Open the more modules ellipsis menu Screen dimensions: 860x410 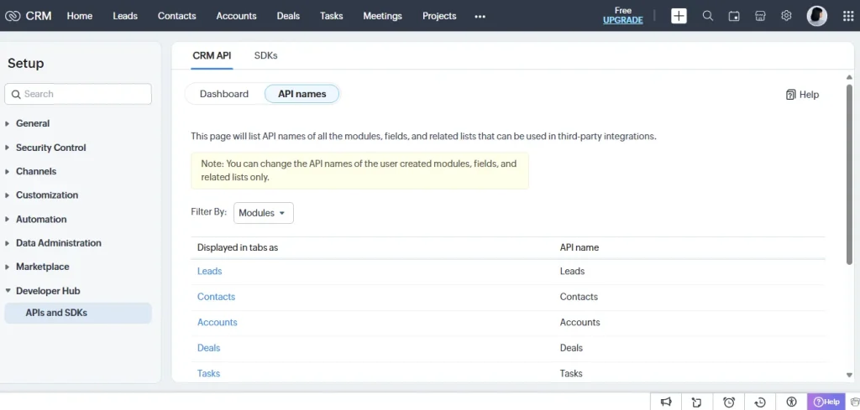(x=480, y=17)
